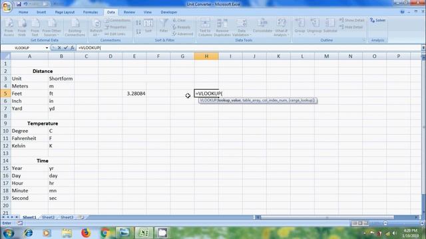Save workbook from Quick Access toolbar
The width and height of the screenshot is (426, 239).
click(19, 4)
